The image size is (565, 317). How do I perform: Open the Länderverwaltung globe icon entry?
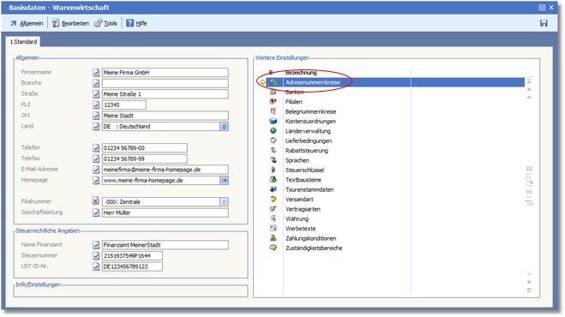(x=273, y=131)
